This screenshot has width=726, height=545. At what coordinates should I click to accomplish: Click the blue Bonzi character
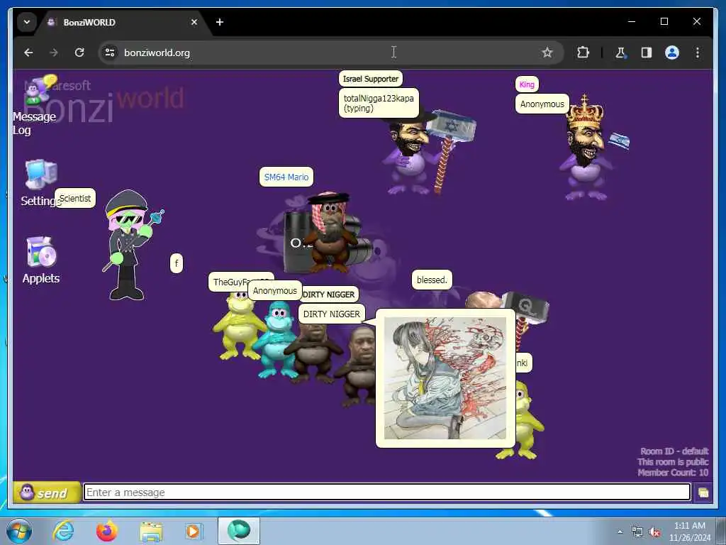(x=278, y=339)
